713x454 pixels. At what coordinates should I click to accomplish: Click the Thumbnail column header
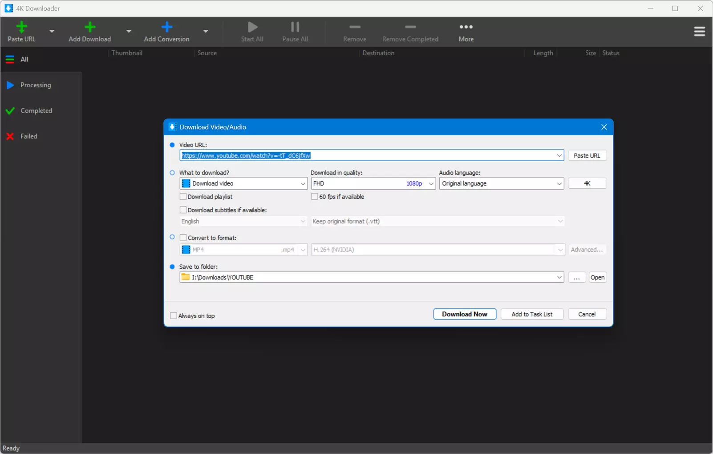pyautogui.click(x=127, y=53)
